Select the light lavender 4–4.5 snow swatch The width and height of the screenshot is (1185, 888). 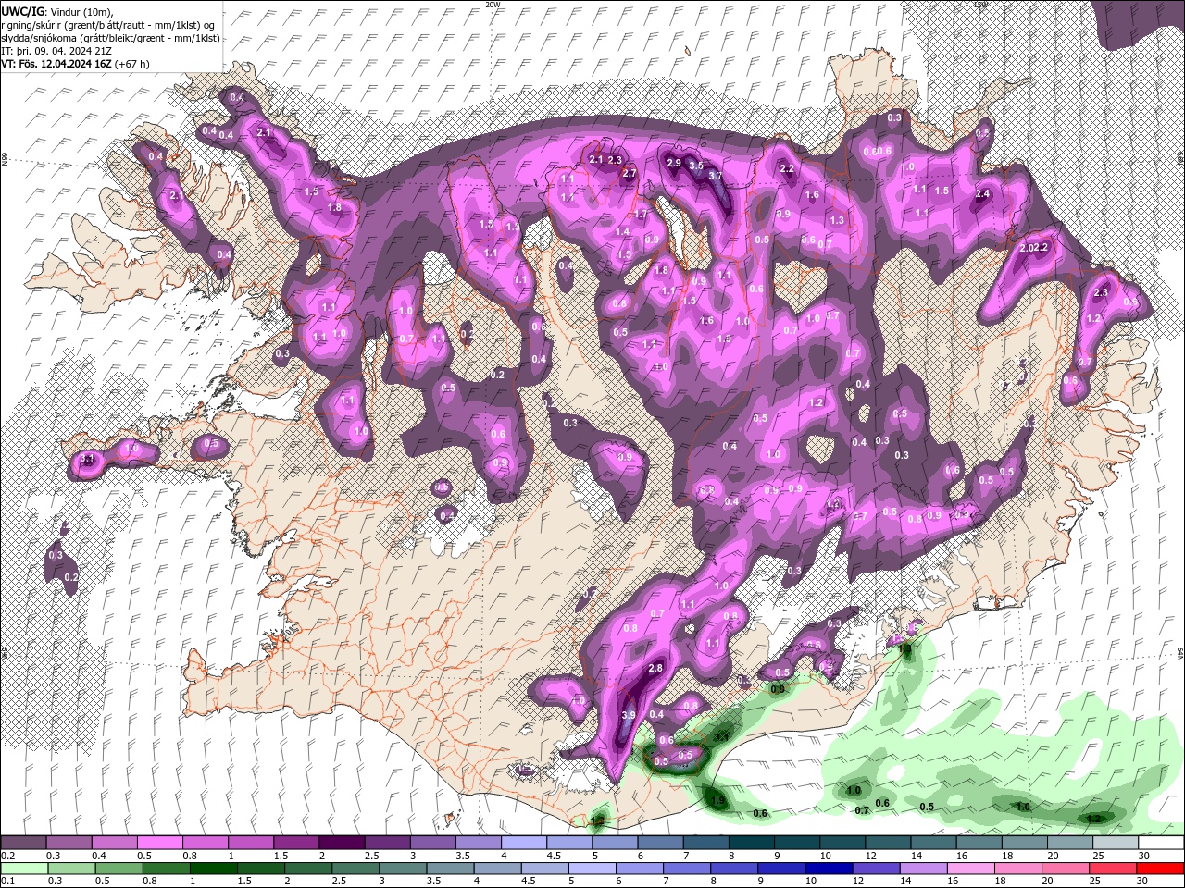pos(522,843)
